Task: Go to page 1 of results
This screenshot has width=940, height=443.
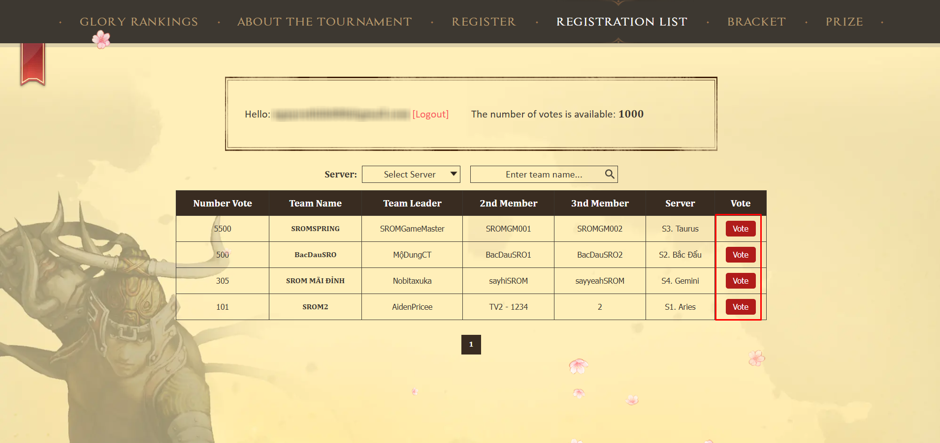Action: tap(471, 345)
